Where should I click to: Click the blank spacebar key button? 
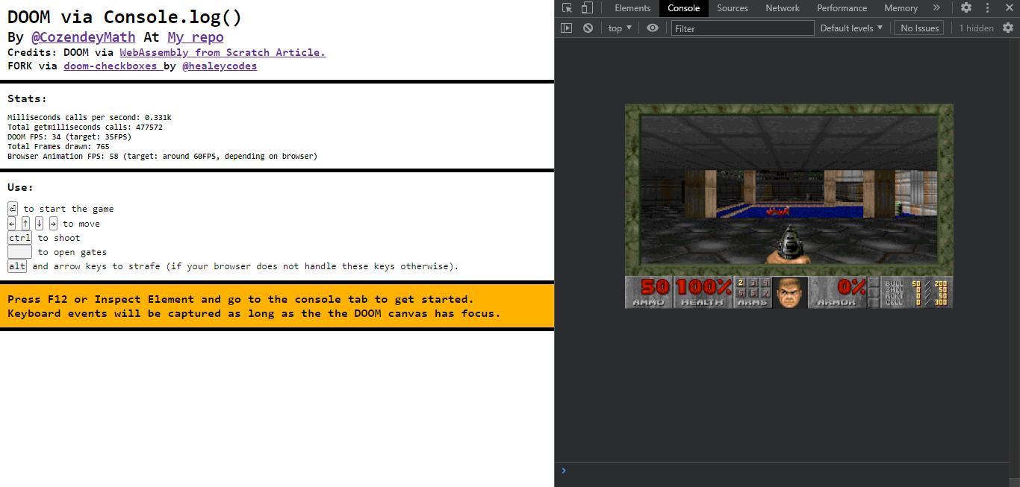point(19,251)
